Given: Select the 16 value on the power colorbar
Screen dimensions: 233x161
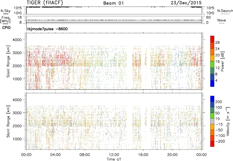Looking at the screenshot, I should coord(217,62).
